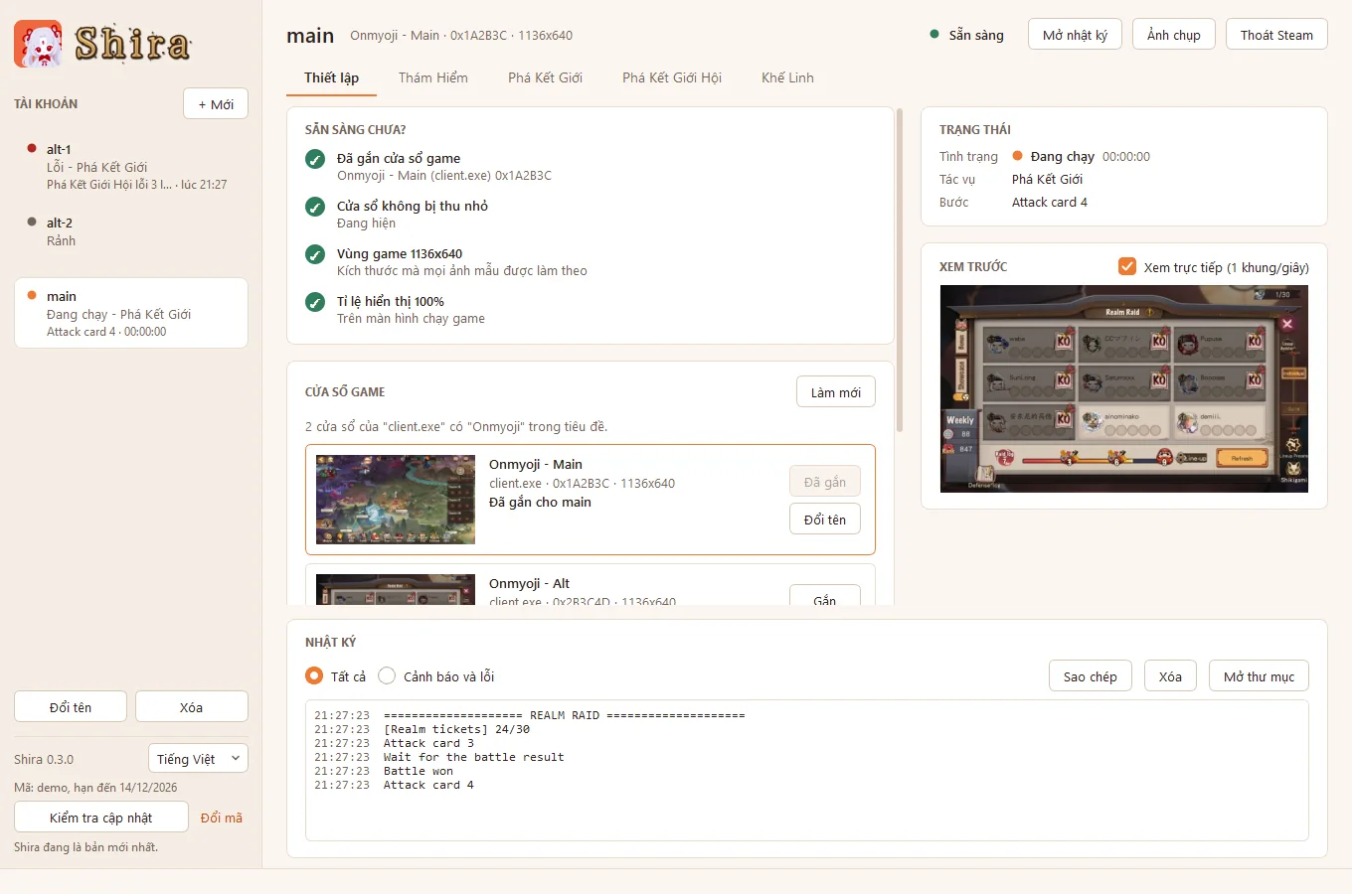Click the setup panel vertical scrollbar
The width and height of the screenshot is (1352, 894).
(900, 270)
